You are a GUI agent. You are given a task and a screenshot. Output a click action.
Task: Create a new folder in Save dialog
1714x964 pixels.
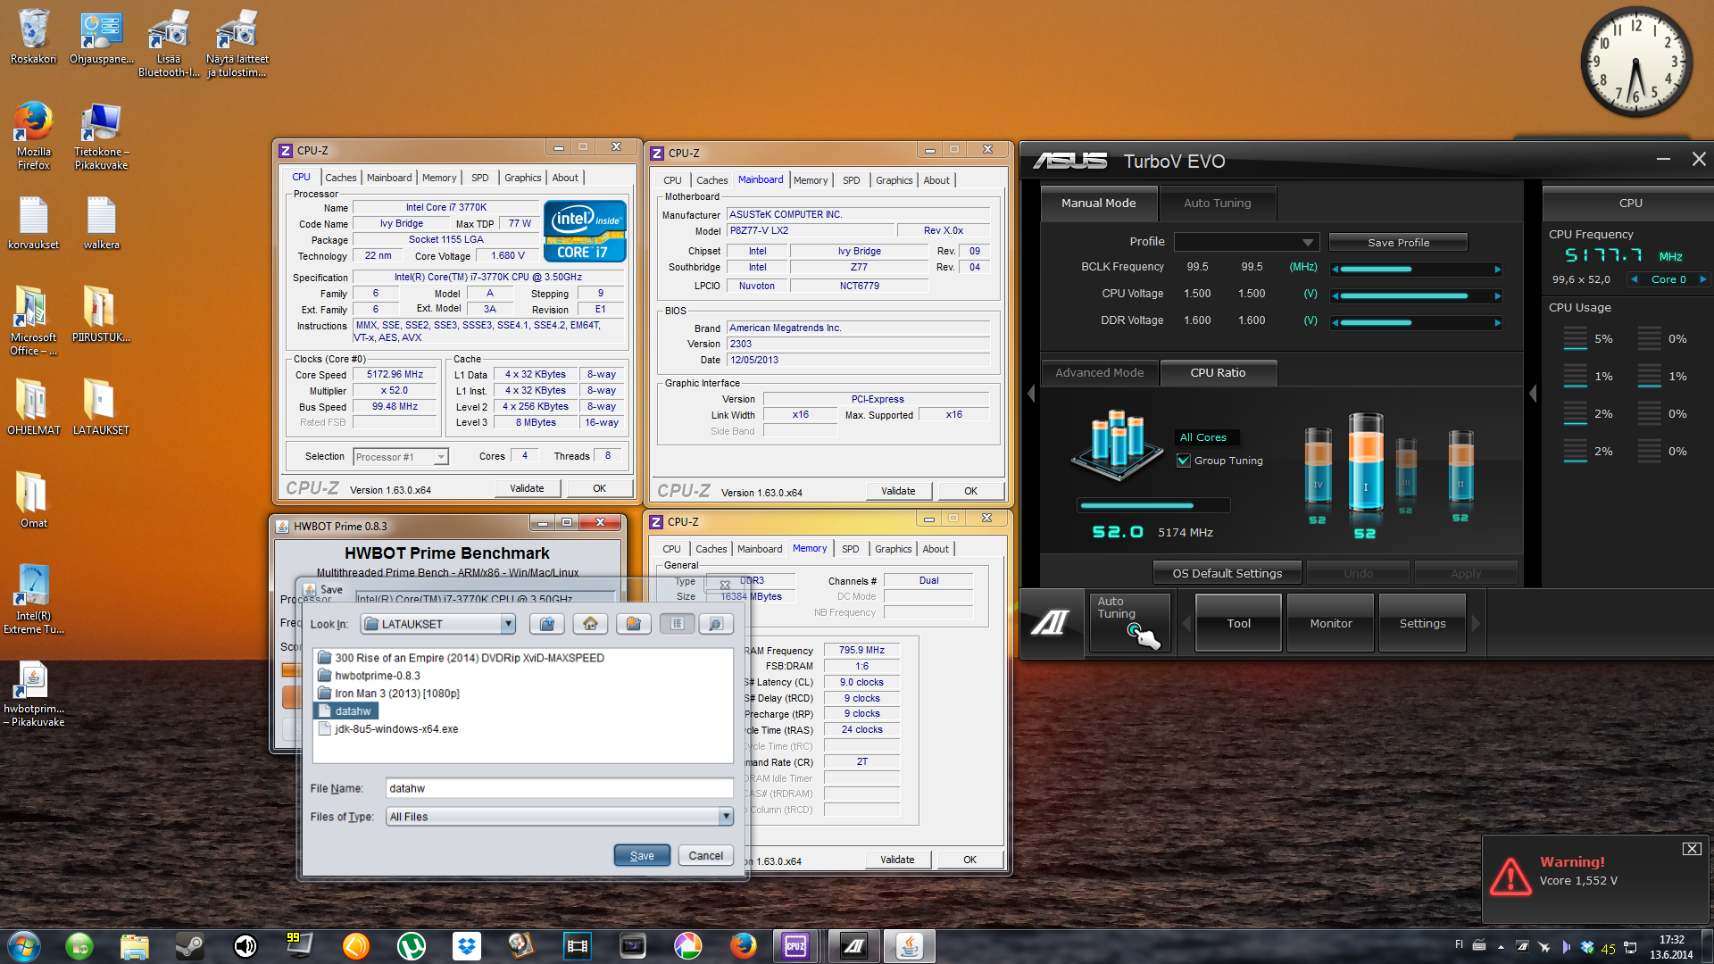click(x=633, y=624)
